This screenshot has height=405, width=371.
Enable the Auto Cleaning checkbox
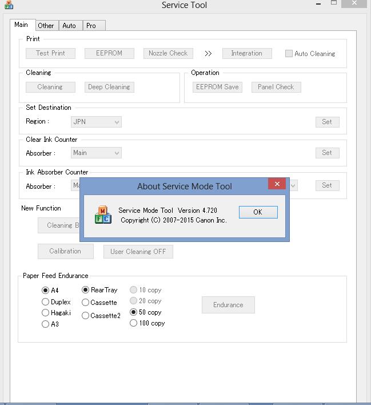[x=289, y=53]
